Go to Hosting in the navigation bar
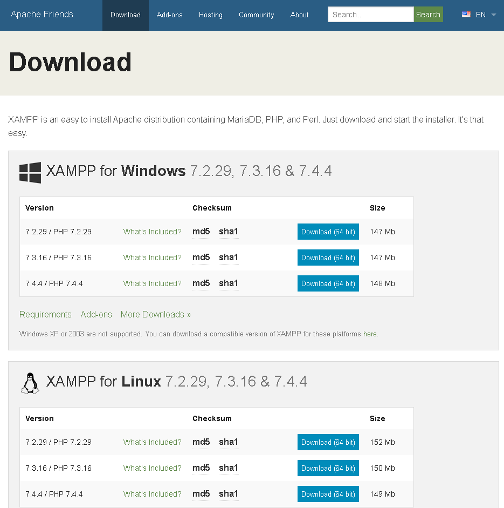Viewport: 504px width, 508px height. pyautogui.click(x=211, y=15)
